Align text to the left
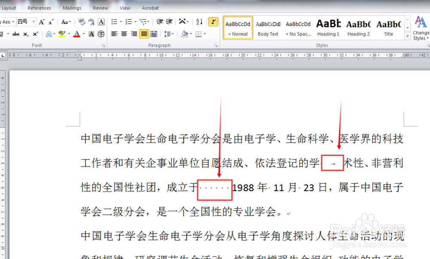 (114, 34)
